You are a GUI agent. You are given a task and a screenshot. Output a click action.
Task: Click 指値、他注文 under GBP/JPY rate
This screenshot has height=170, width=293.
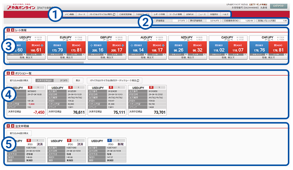point(107,57)
